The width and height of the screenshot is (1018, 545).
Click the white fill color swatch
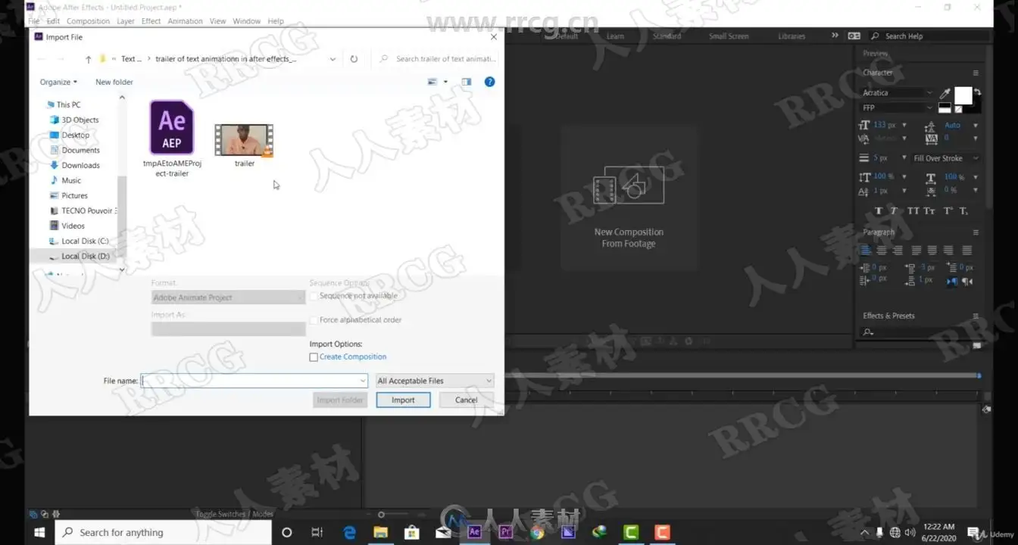(x=963, y=95)
